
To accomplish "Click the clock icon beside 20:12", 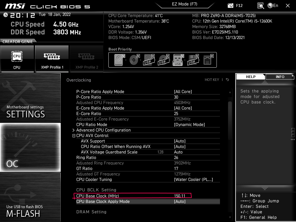I will pyautogui.click(x=5, y=15).
